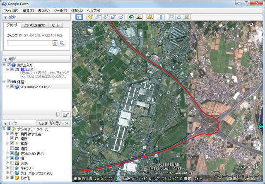Click the north compass indicator on map
The image size is (265, 184).
251,24
